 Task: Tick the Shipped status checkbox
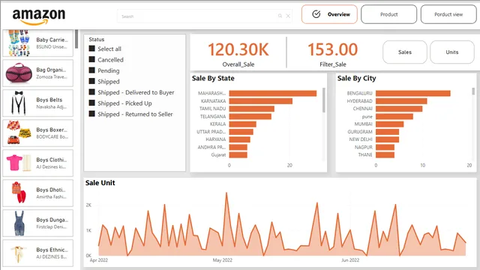coord(91,81)
